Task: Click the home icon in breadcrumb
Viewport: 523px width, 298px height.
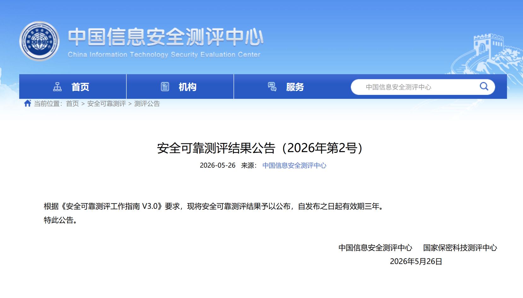Action: pos(27,104)
